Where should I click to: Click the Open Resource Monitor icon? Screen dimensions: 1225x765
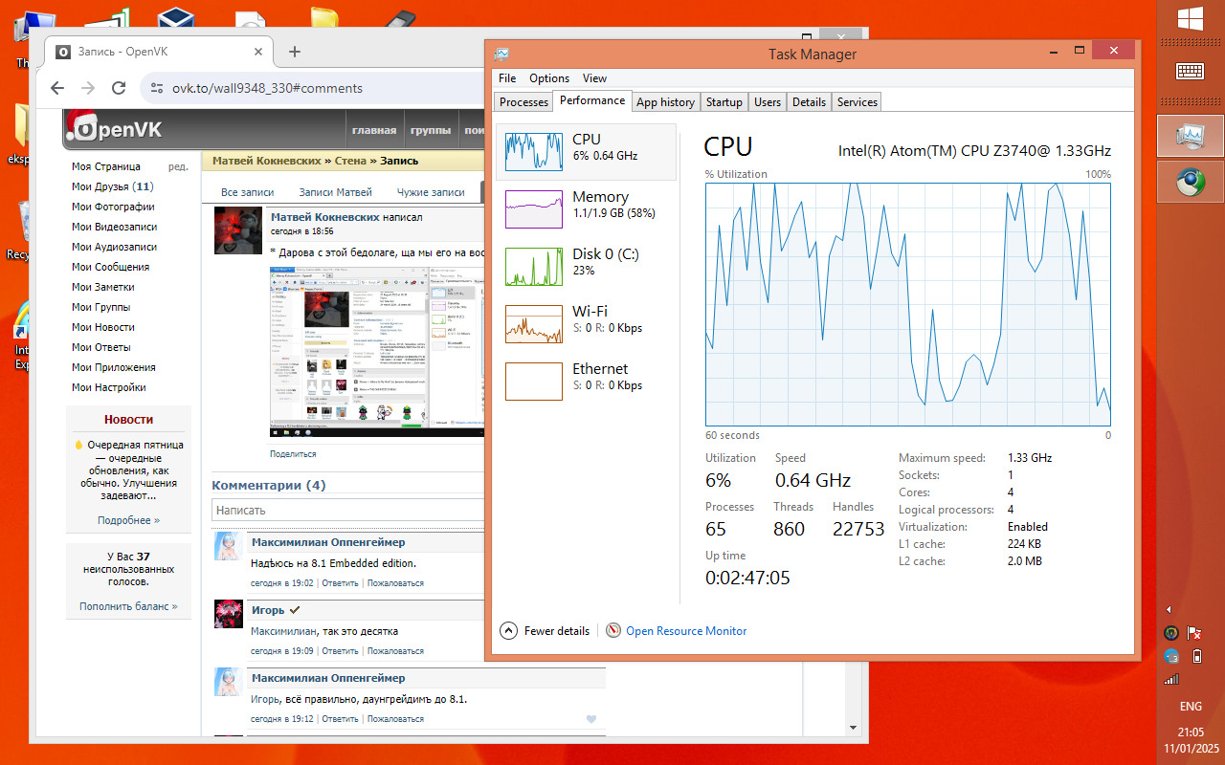click(x=613, y=630)
